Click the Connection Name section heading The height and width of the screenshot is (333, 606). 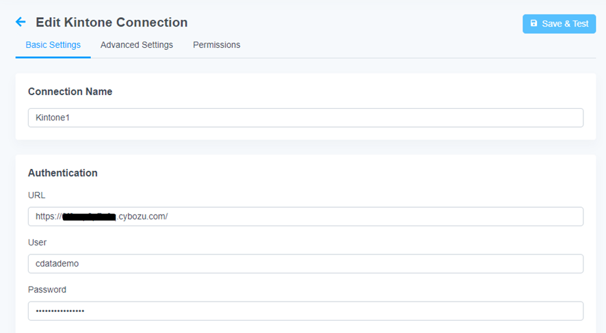tap(70, 92)
